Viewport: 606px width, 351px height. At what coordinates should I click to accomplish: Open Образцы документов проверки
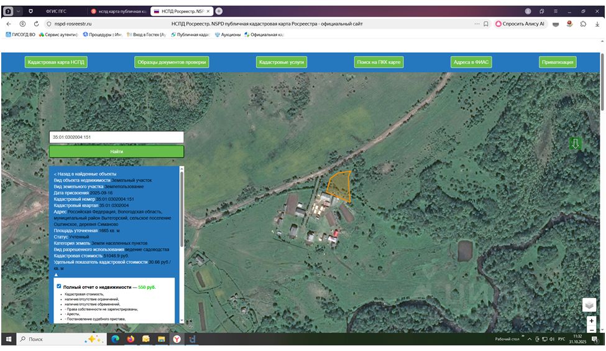point(172,62)
